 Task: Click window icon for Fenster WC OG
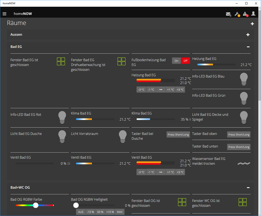click(x=243, y=202)
